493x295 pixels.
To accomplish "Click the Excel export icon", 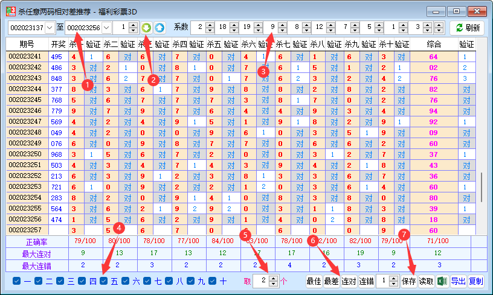I will pos(442,281).
